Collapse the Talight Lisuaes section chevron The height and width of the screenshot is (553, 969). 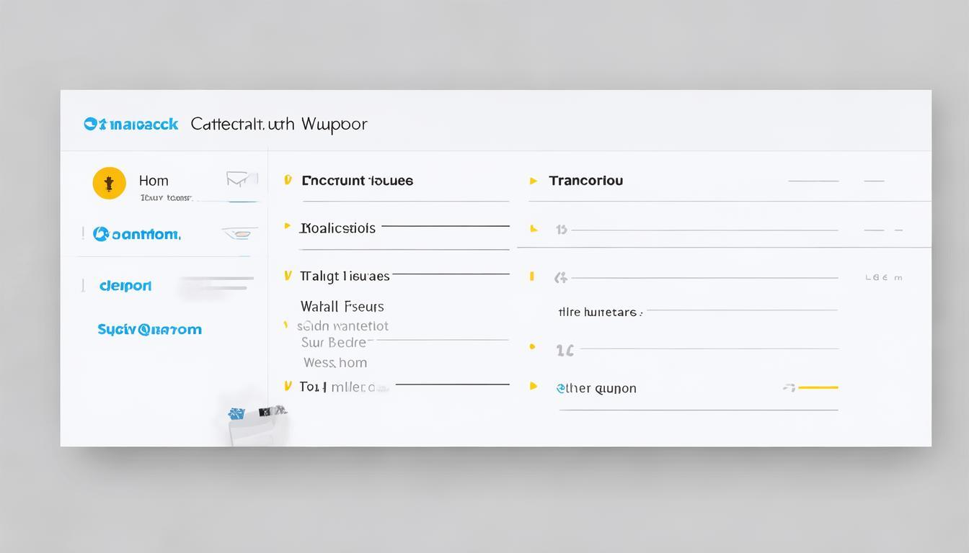[288, 276]
